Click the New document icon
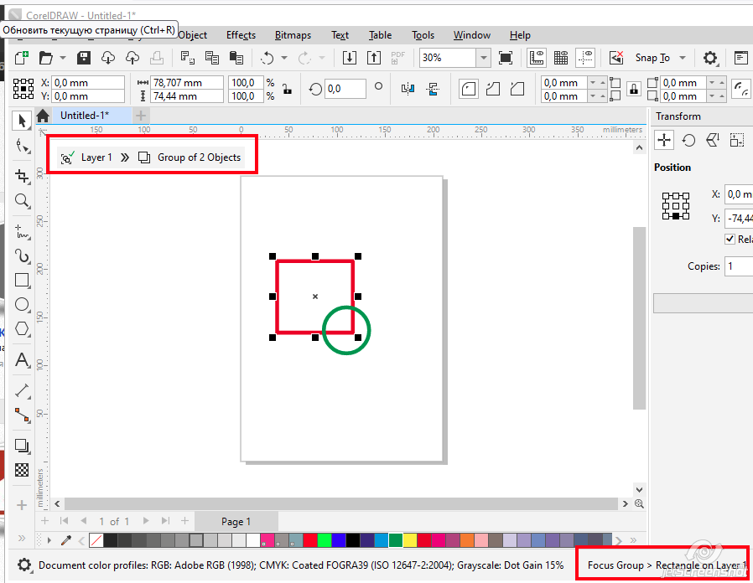Screen dimensions: 753x583 tap(21, 58)
